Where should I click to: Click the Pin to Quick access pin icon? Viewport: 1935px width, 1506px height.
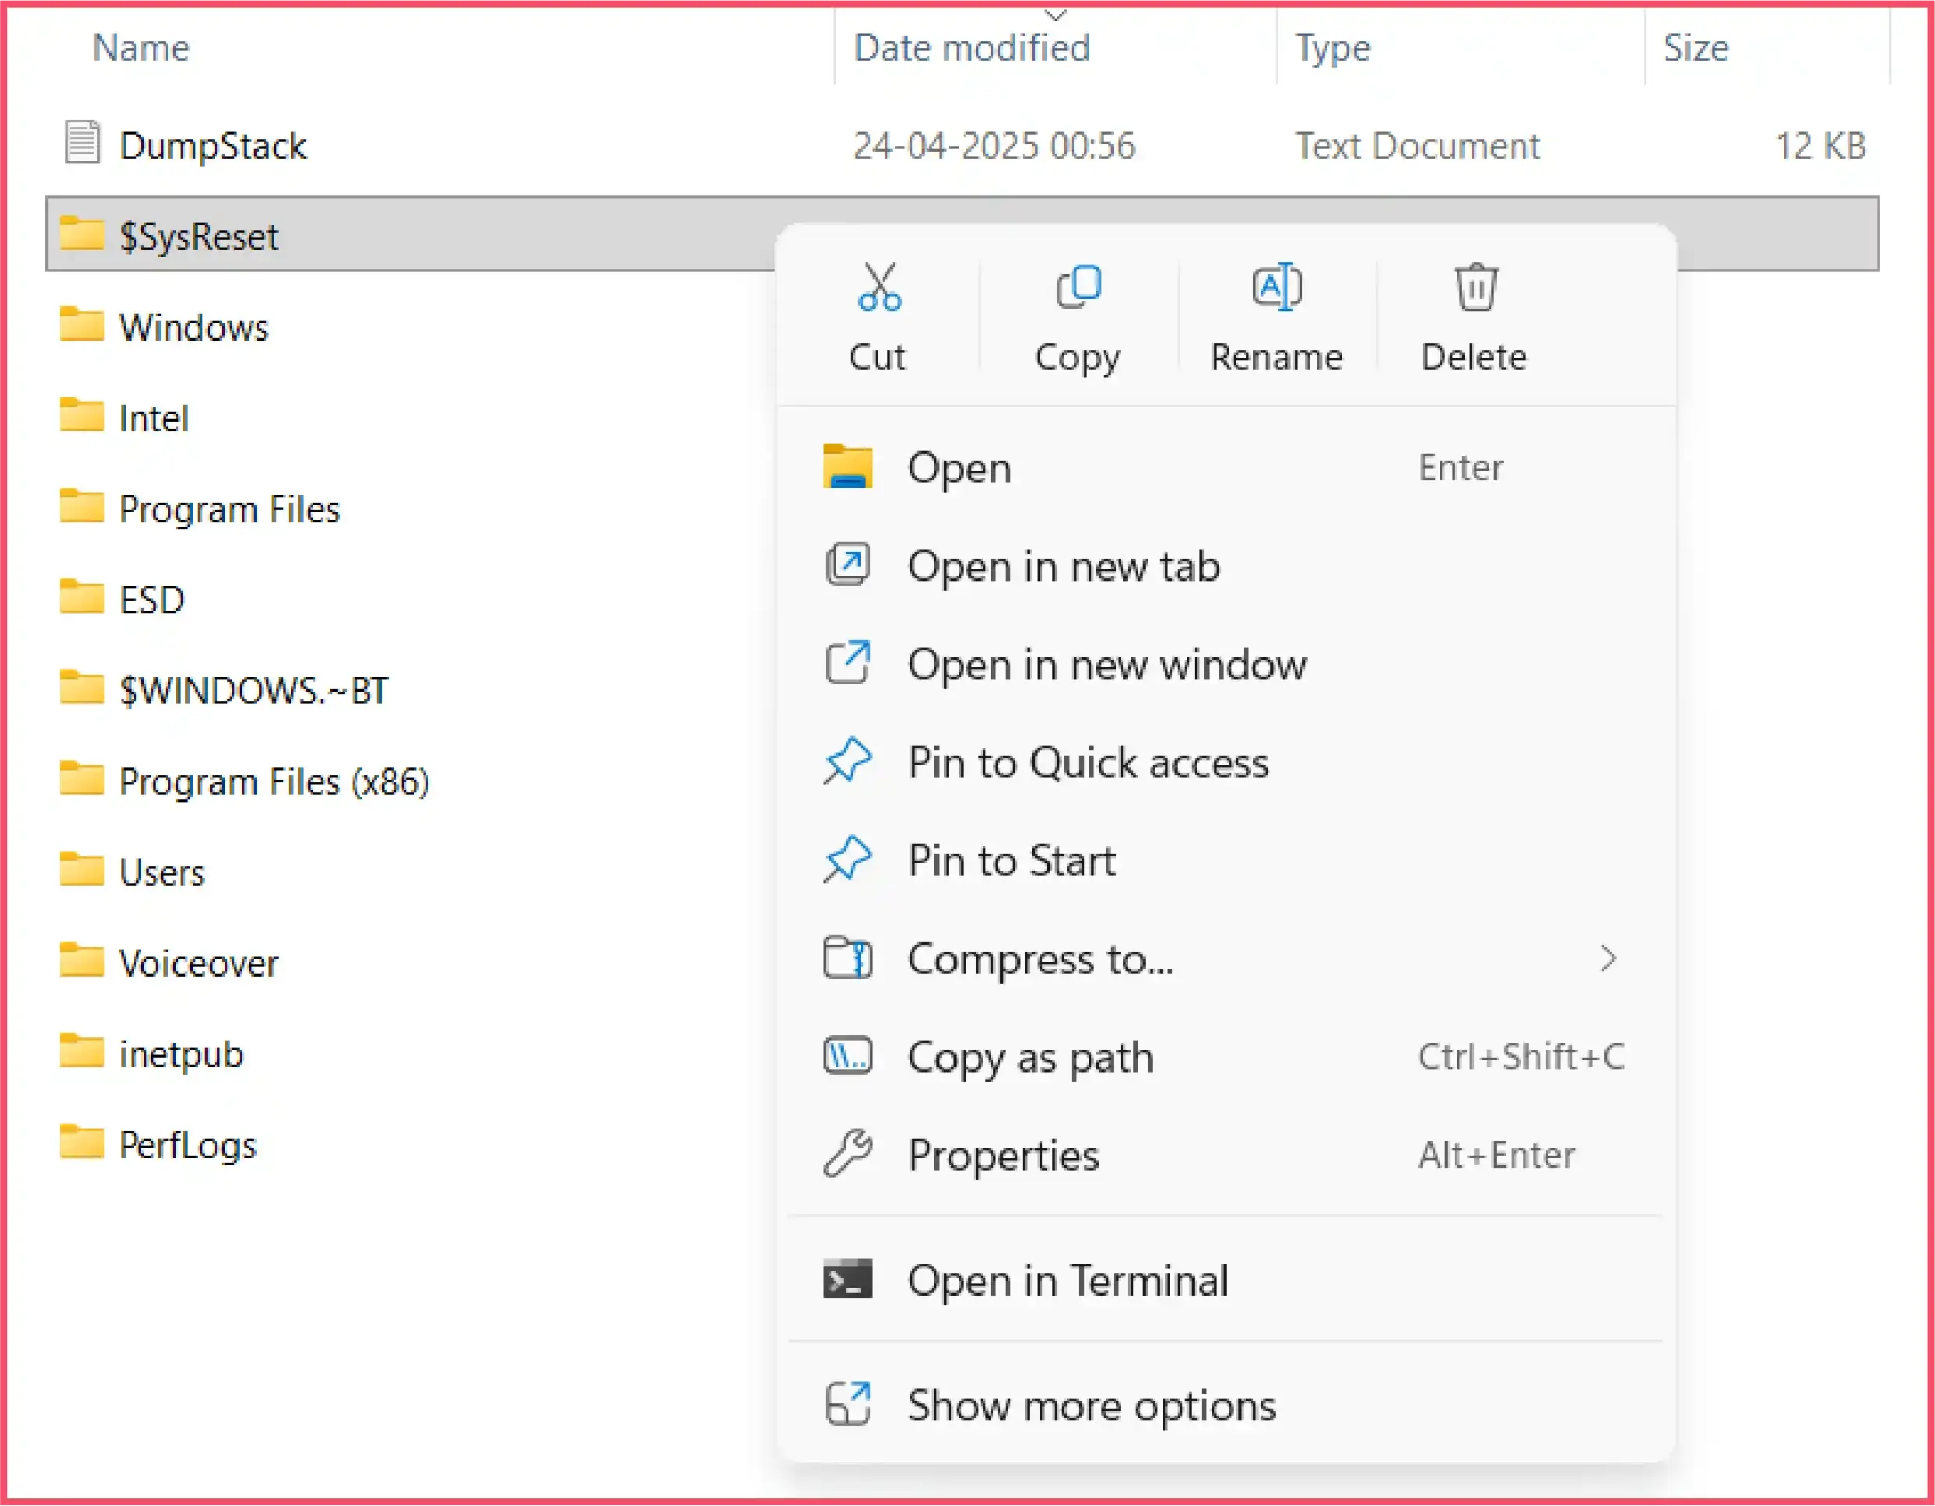[x=847, y=761]
